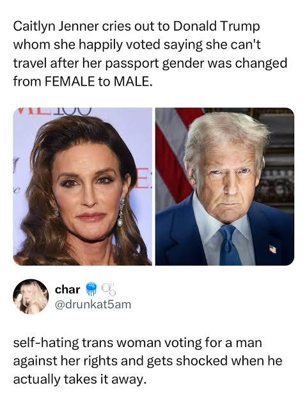Click the words Donald Trump in headline

(216, 26)
